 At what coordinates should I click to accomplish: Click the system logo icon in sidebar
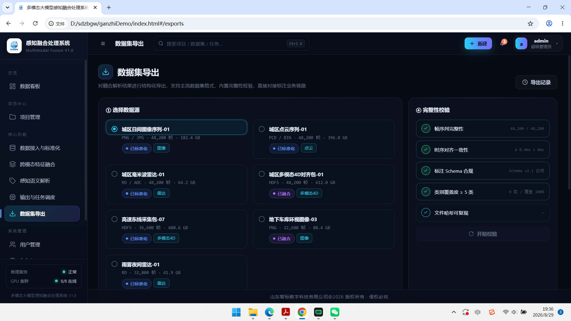point(14,46)
